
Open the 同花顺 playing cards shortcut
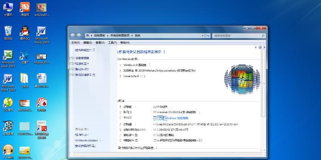42,104
